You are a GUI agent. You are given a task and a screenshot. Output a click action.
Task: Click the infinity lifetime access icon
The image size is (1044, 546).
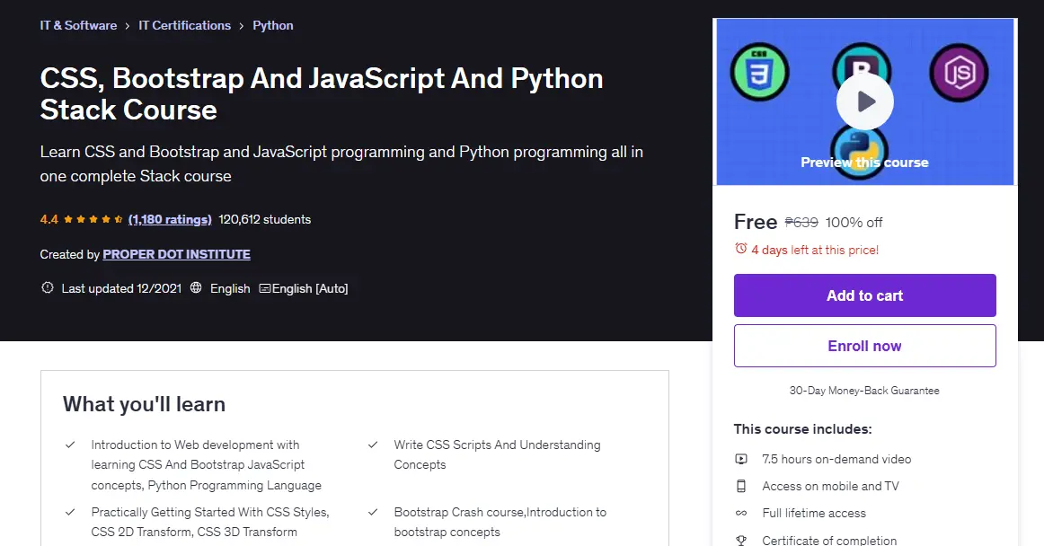pyautogui.click(x=741, y=513)
